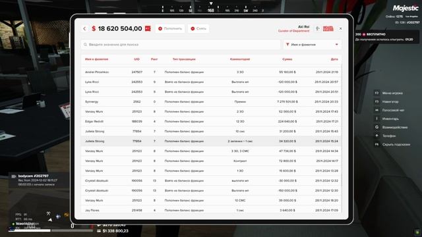Image resolution: width=422 pixels, height=237 pixels.
Task: Select the Crystall Akatsuki row dated 12:32
Action: (211, 181)
